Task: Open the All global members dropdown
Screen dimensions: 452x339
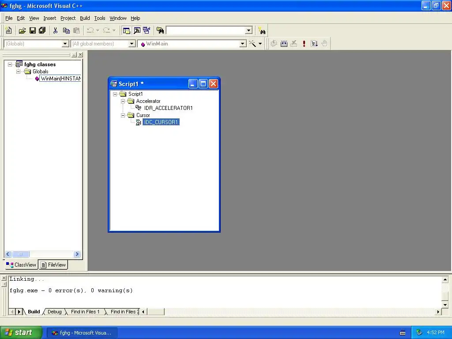Action: 132,44
